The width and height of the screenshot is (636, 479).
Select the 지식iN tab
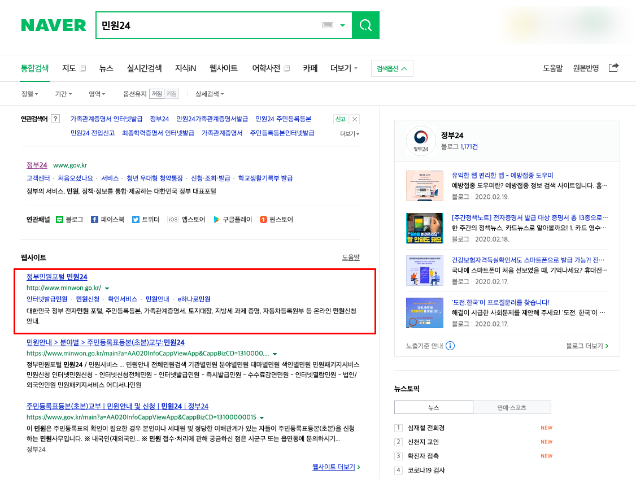185,68
